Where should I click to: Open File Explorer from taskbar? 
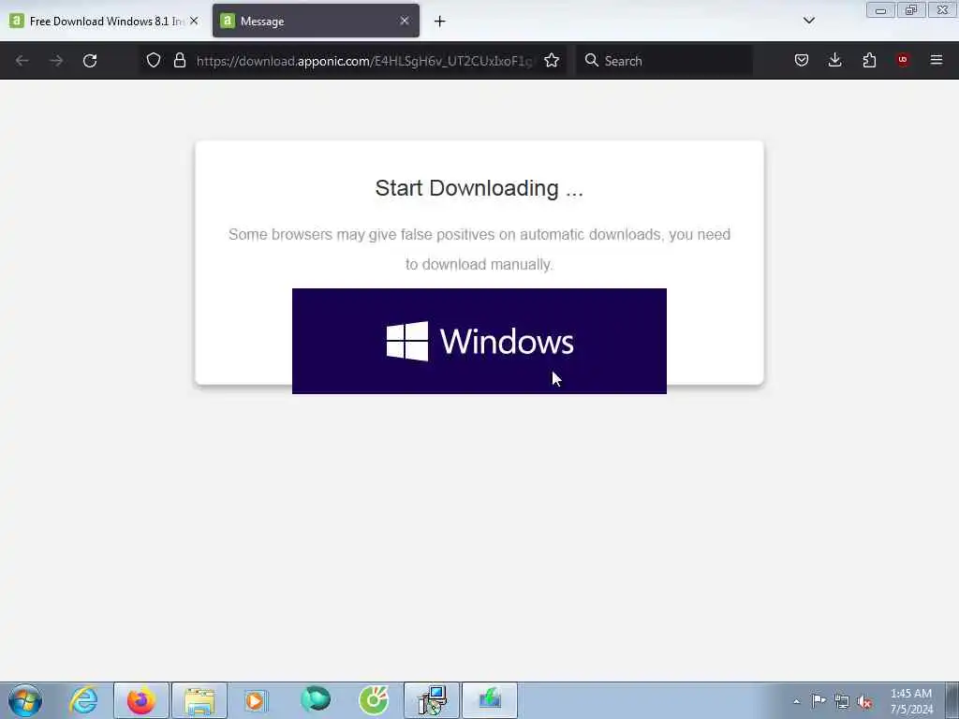pos(199,700)
